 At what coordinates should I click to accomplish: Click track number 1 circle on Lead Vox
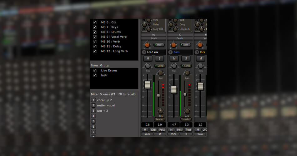(144, 52)
